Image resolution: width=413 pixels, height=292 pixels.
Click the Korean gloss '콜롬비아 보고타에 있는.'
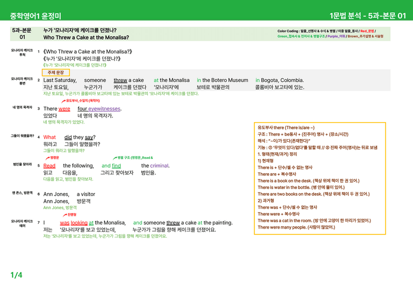pyautogui.click(x=280, y=87)
